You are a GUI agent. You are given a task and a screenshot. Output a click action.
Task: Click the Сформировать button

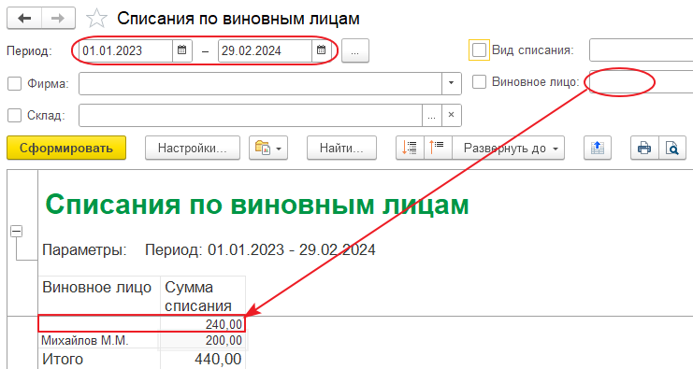(x=66, y=148)
